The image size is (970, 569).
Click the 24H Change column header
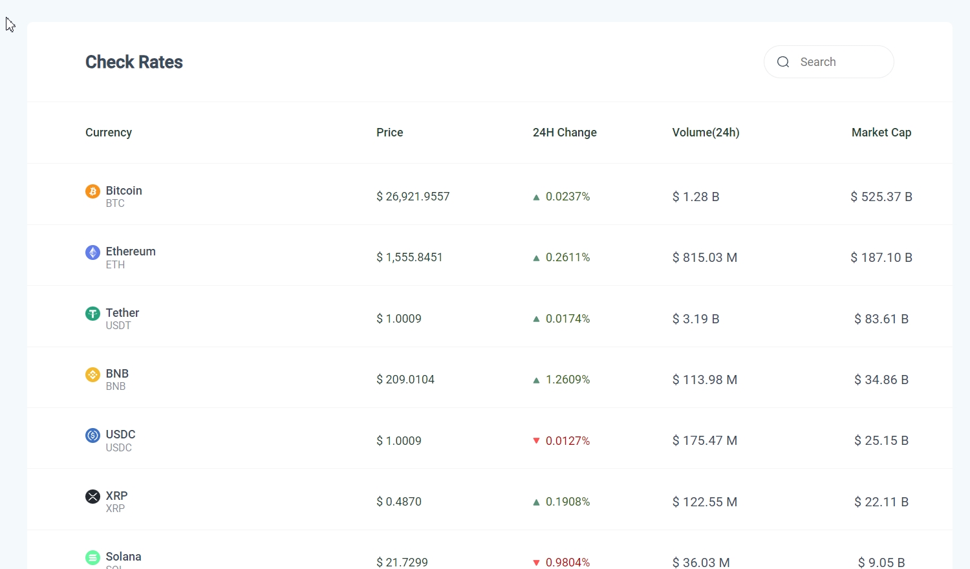click(x=565, y=133)
